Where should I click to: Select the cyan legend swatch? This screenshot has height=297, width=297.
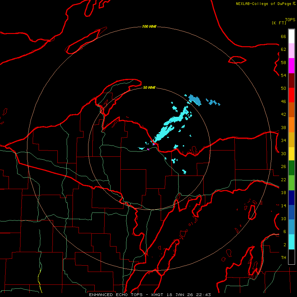[x=291, y=242]
